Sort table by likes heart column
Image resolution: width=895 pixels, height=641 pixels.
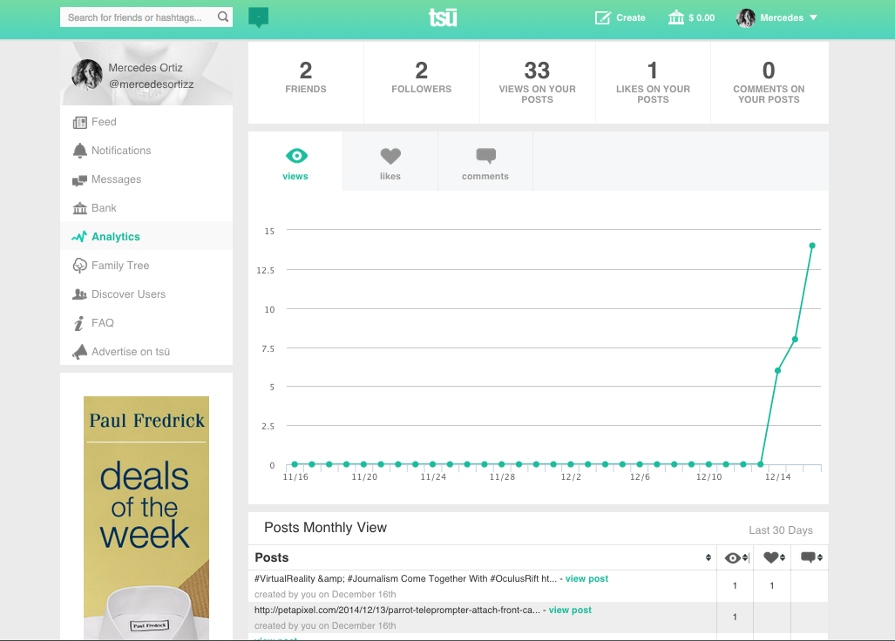(774, 557)
